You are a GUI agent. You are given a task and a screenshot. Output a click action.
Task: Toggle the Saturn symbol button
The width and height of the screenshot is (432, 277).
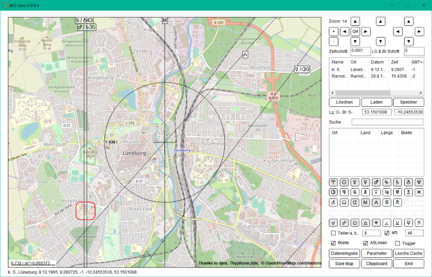[397, 182]
